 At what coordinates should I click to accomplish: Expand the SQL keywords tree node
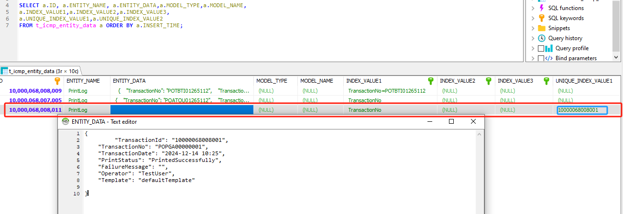[x=533, y=18]
